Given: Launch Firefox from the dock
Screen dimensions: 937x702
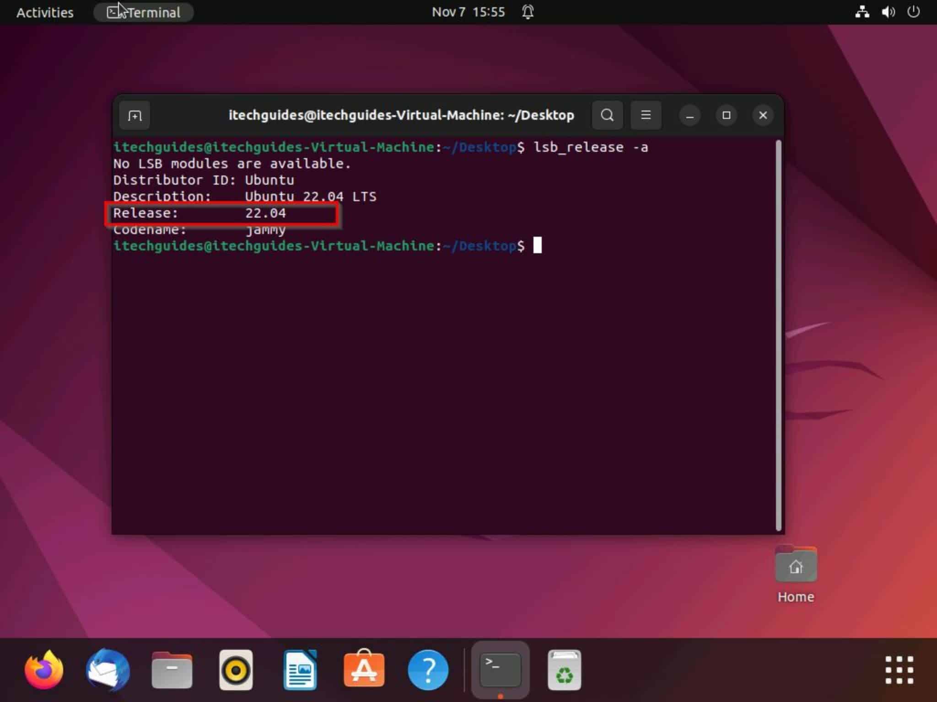Looking at the screenshot, I should coord(44,670).
